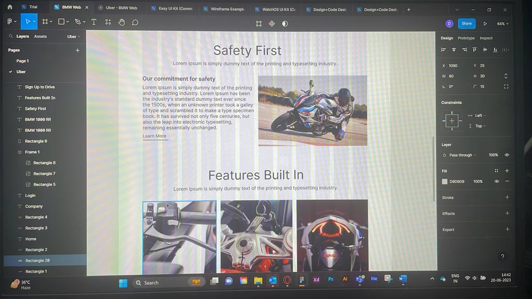This screenshot has height=299, width=532.
Task: Click the Home icon in the tab bar
Action: (x=10, y=7)
